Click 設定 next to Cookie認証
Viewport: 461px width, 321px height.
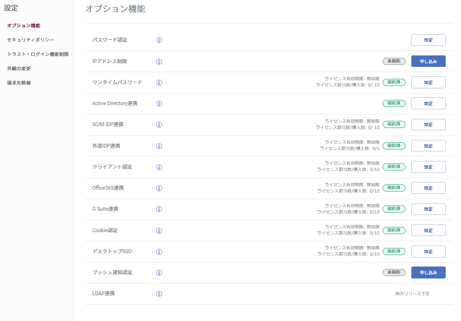428,230
